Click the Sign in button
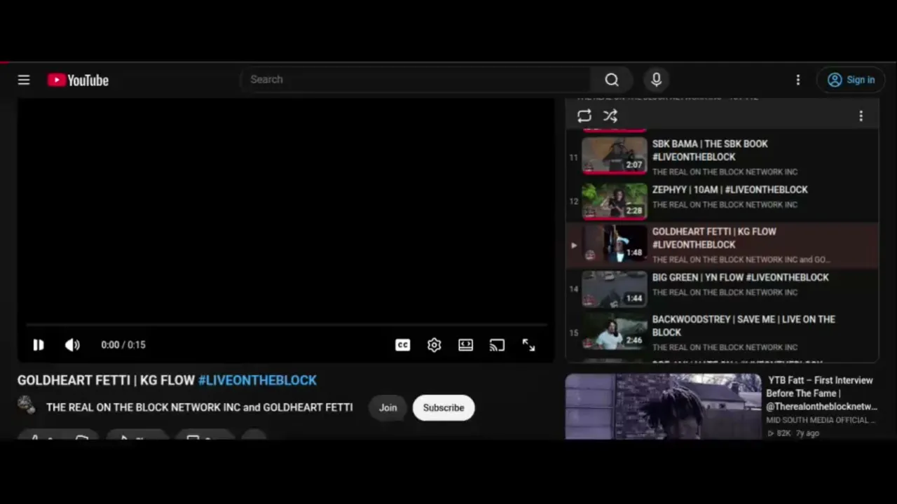The width and height of the screenshot is (897, 504). [x=851, y=80]
